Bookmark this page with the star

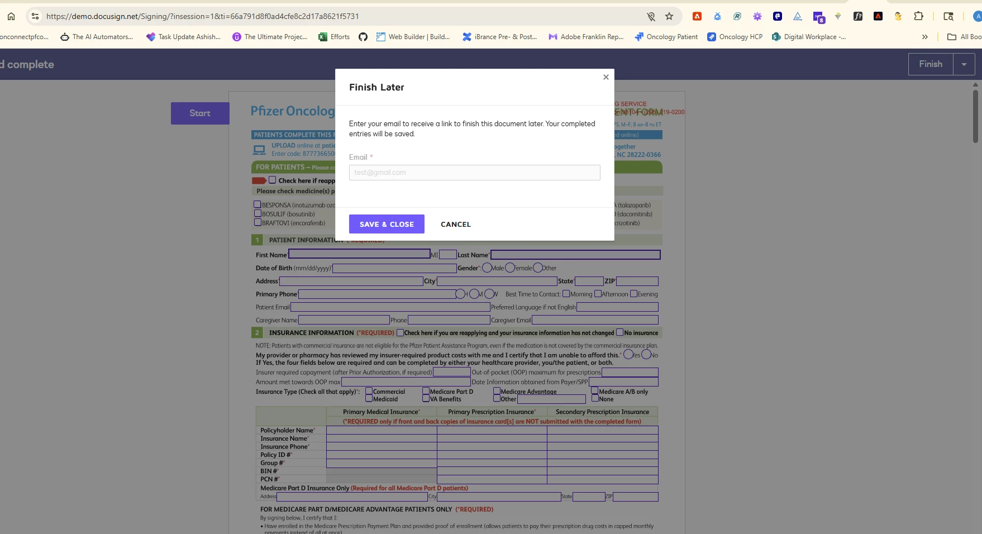(669, 16)
